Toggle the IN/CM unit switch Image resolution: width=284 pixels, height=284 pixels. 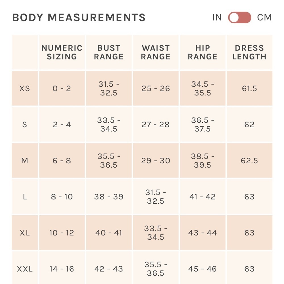click(x=239, y=18)
